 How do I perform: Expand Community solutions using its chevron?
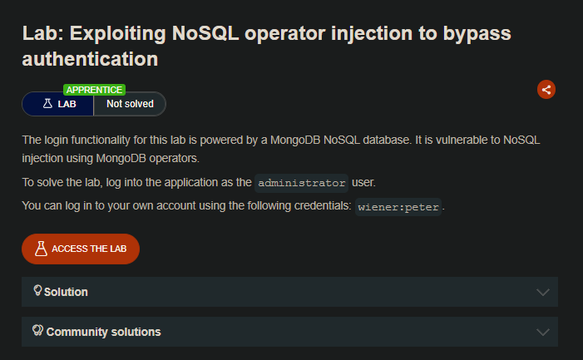[x=543, y=332]
